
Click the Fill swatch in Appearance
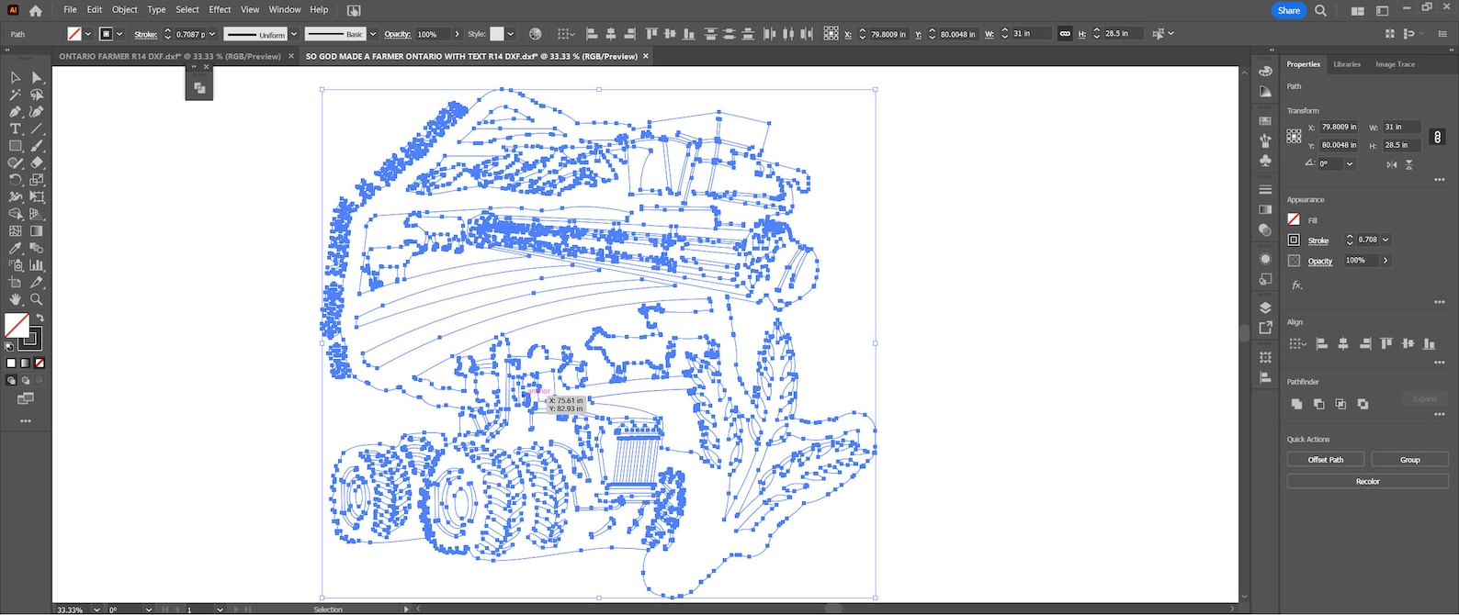1294,219
